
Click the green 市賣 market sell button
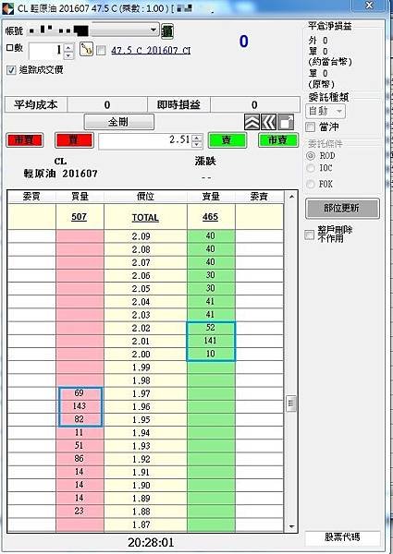click(x=278, y=140)
